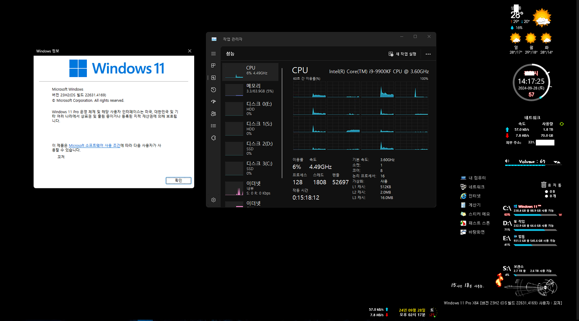Select 디스크 1(S:) HDD entry
Screen dimensions: 579x321
[x=250, y=129]
